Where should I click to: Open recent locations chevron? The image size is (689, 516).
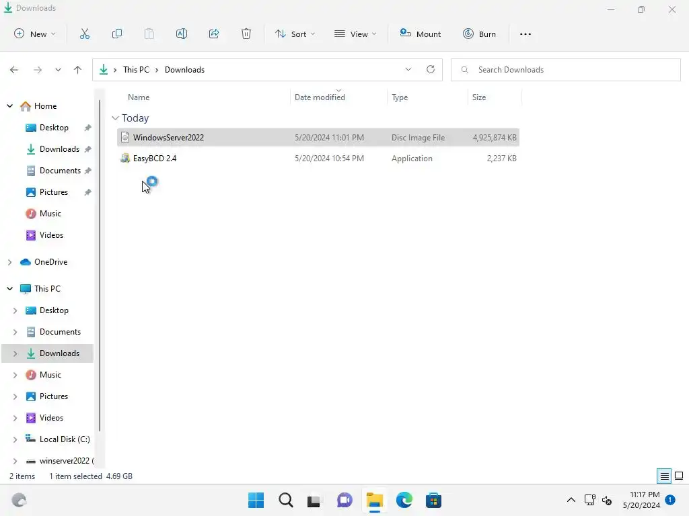click(x=58, y=70)
